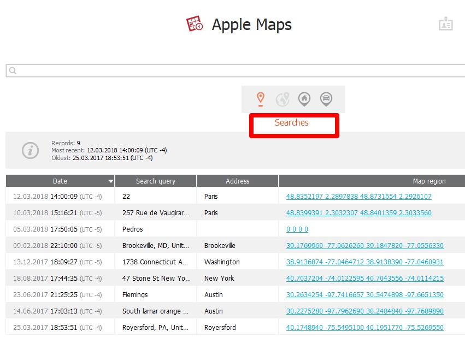Select date cell 05.03.2018 17:50:05
Image resolution: width=465 pixels, height=337 pixels.
pos(60,229)
